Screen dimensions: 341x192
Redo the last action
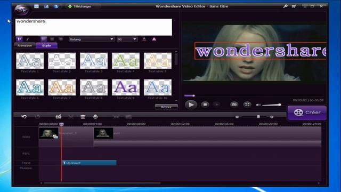37,117
